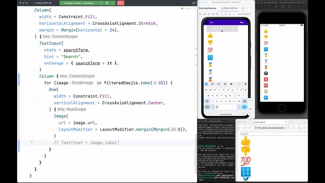Click the lightbulb intention icon in the gutter
The width and height of the screenshot is (325, 183).
32,142
